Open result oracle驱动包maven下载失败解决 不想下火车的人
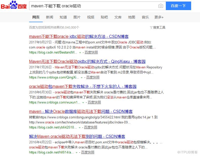This screenshot has width=200, height=156. click(83, 87)
